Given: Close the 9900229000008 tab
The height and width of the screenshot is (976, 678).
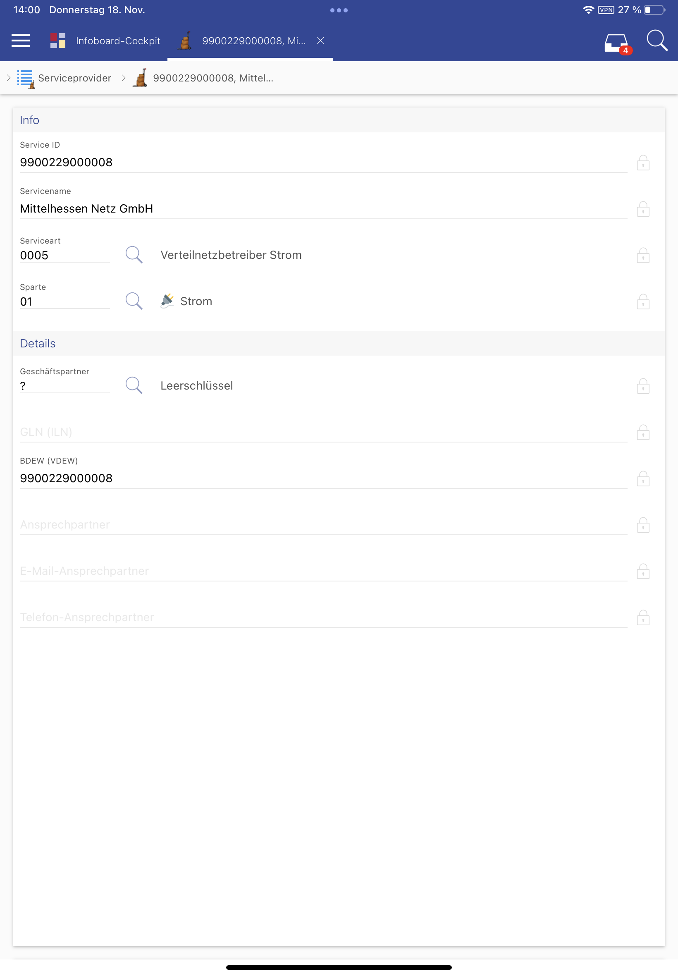Looking at the screenshot, I should tap(320, 41).
